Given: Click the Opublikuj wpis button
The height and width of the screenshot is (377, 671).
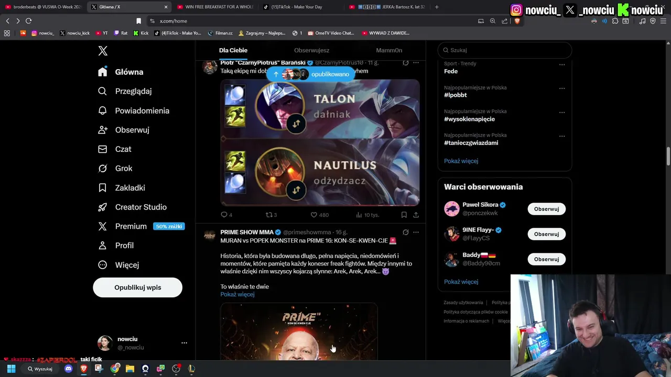Looking at the screenshot, I should pos(138,287).
